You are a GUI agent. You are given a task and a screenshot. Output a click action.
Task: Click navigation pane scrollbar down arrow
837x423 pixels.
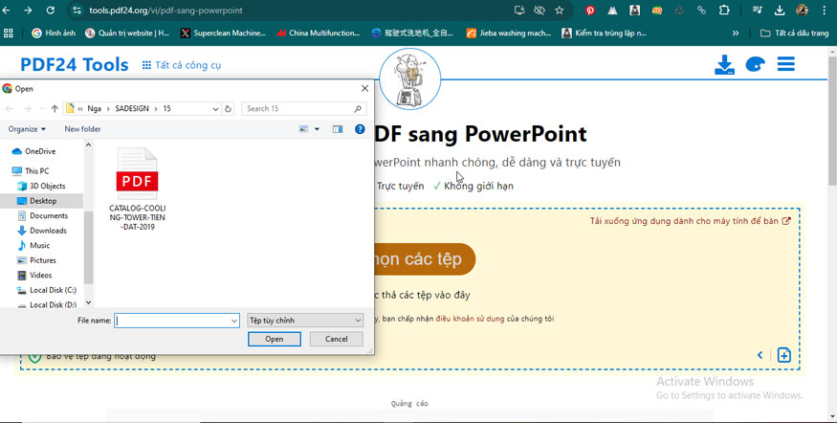coord(89,302)
